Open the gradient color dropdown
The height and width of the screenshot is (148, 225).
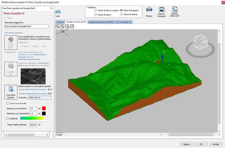(x=46, y=118)
